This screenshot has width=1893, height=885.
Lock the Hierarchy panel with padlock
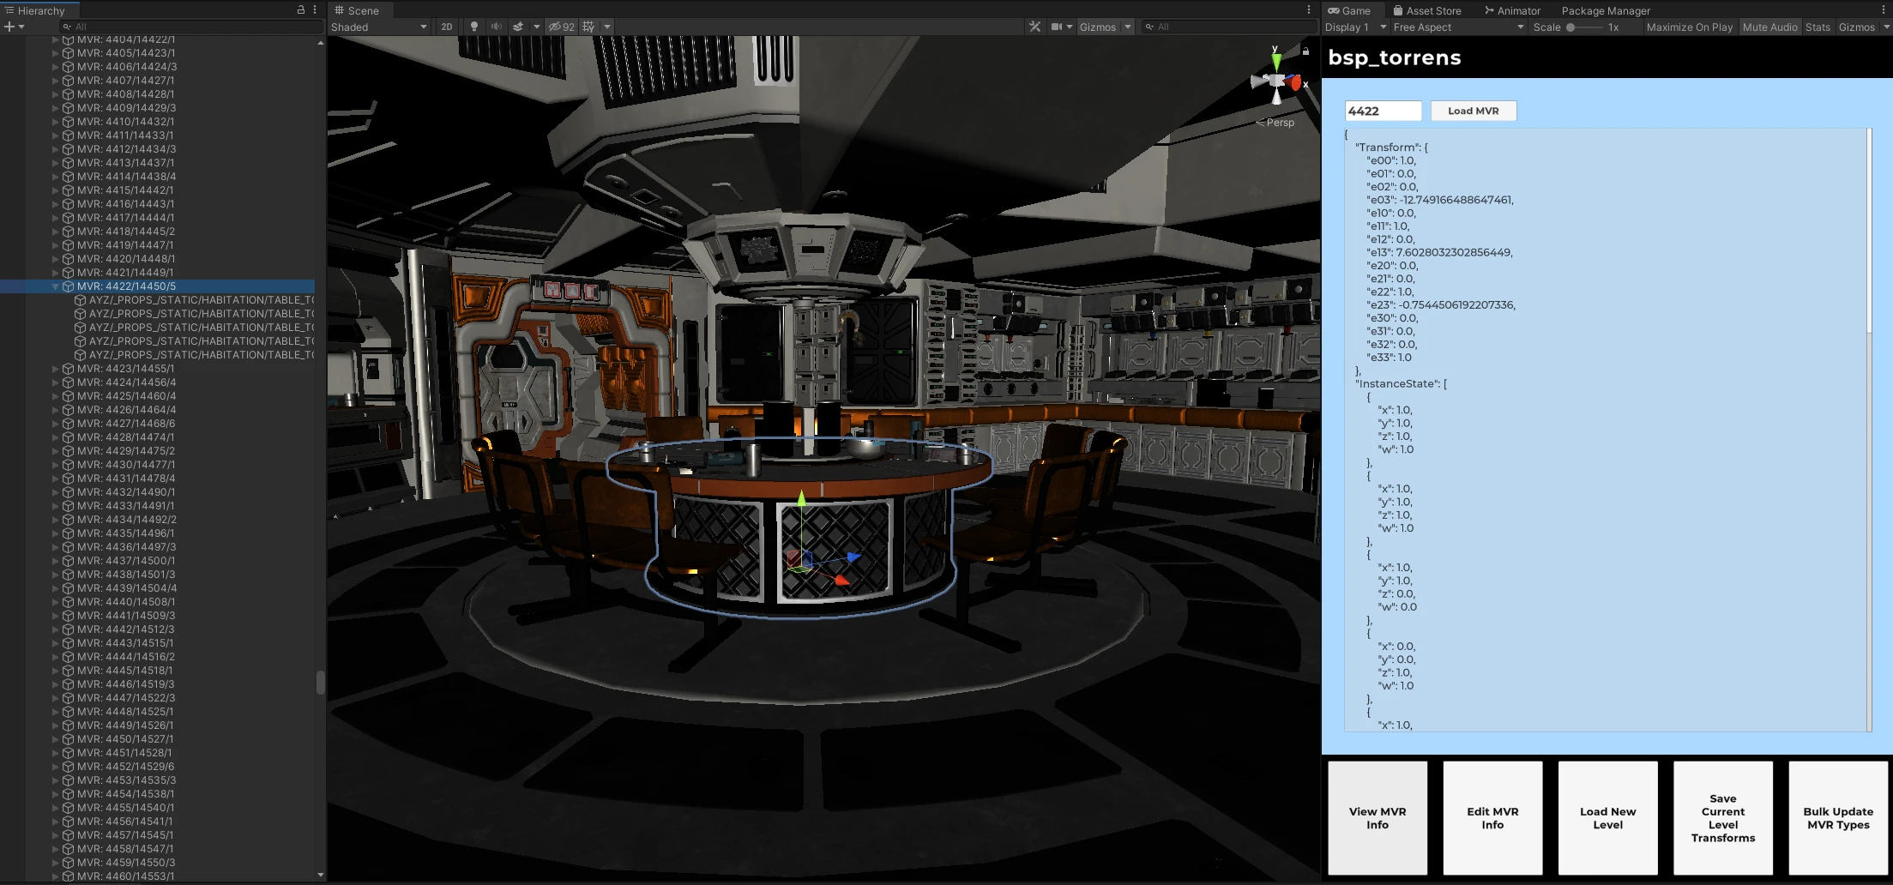pos(301,9)
